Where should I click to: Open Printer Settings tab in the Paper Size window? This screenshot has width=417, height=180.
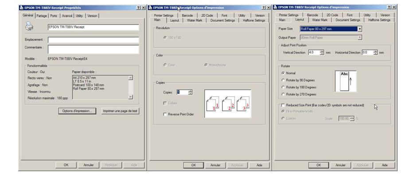289,15
